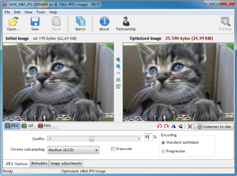Switch to the Metadata tab

tap(39, 163)
